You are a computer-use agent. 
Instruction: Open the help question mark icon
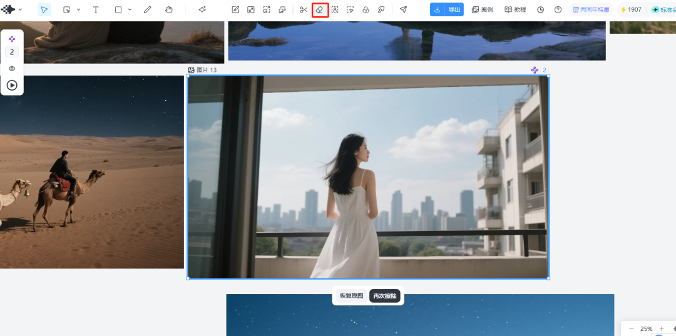pos(558,10)
